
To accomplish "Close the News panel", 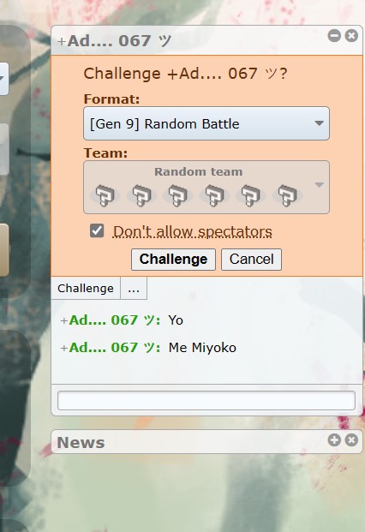I will (351, 440).
